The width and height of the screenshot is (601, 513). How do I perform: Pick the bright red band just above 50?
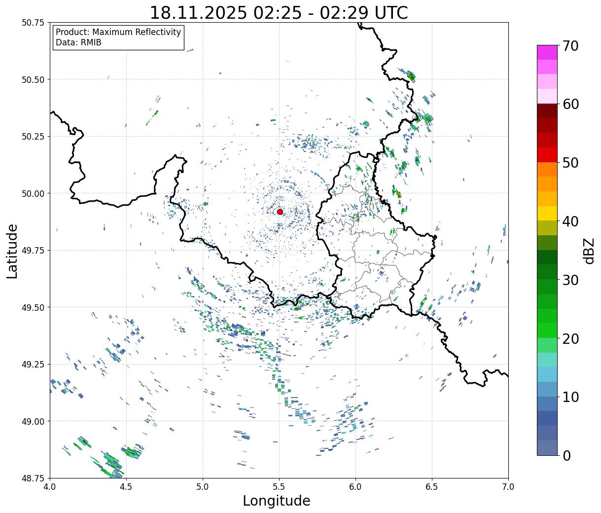[547, 155]
